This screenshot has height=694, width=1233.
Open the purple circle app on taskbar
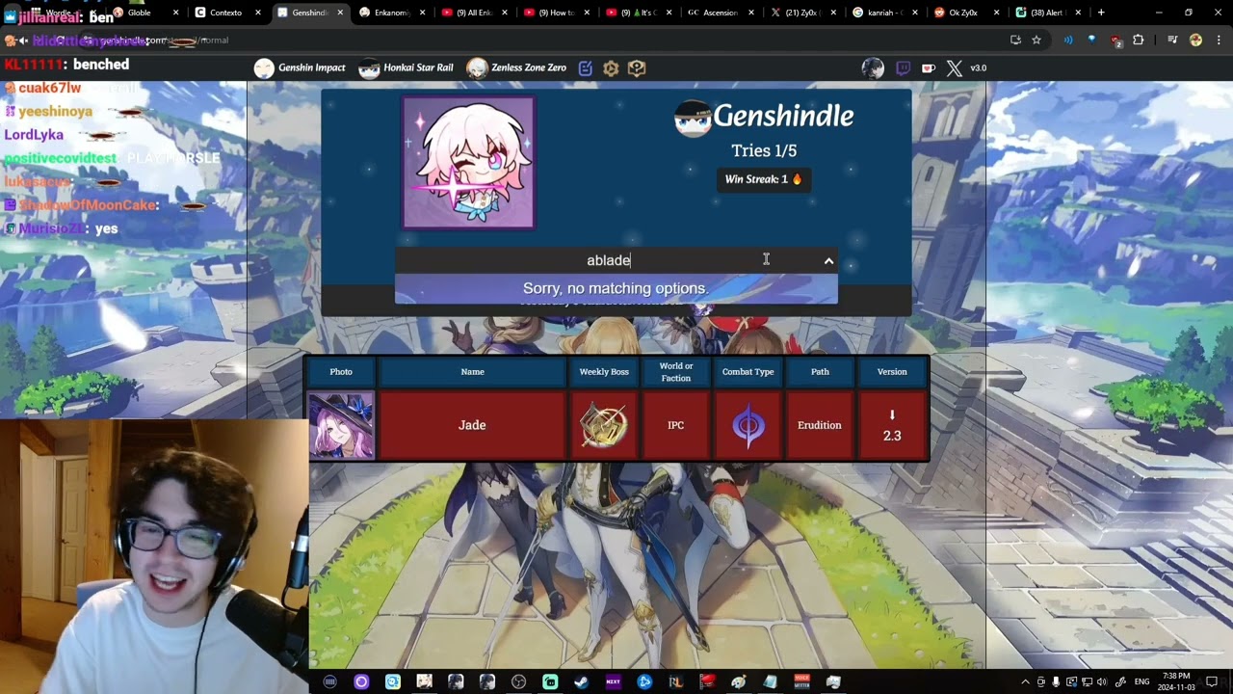point(361,682)
